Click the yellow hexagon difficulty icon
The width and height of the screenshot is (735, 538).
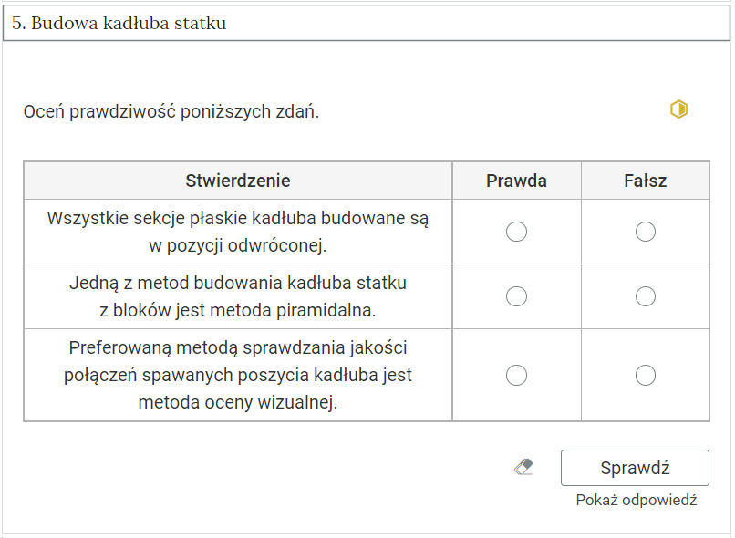point(678,109)
